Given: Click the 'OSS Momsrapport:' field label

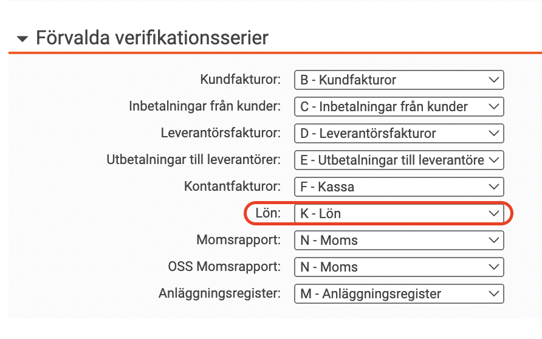Looking at the screenshot, I should pos(224,267).
